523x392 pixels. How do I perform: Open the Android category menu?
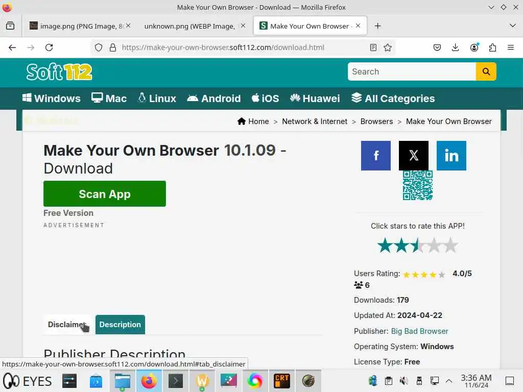click(x=214, y=99)
